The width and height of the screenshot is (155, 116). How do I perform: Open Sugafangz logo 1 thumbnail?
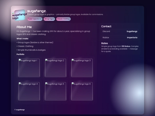point(29,68)
